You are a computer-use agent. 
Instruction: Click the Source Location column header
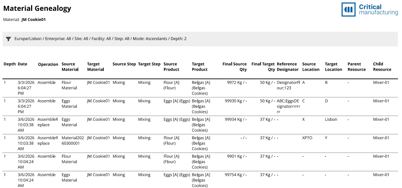click(x=311, y=67)
